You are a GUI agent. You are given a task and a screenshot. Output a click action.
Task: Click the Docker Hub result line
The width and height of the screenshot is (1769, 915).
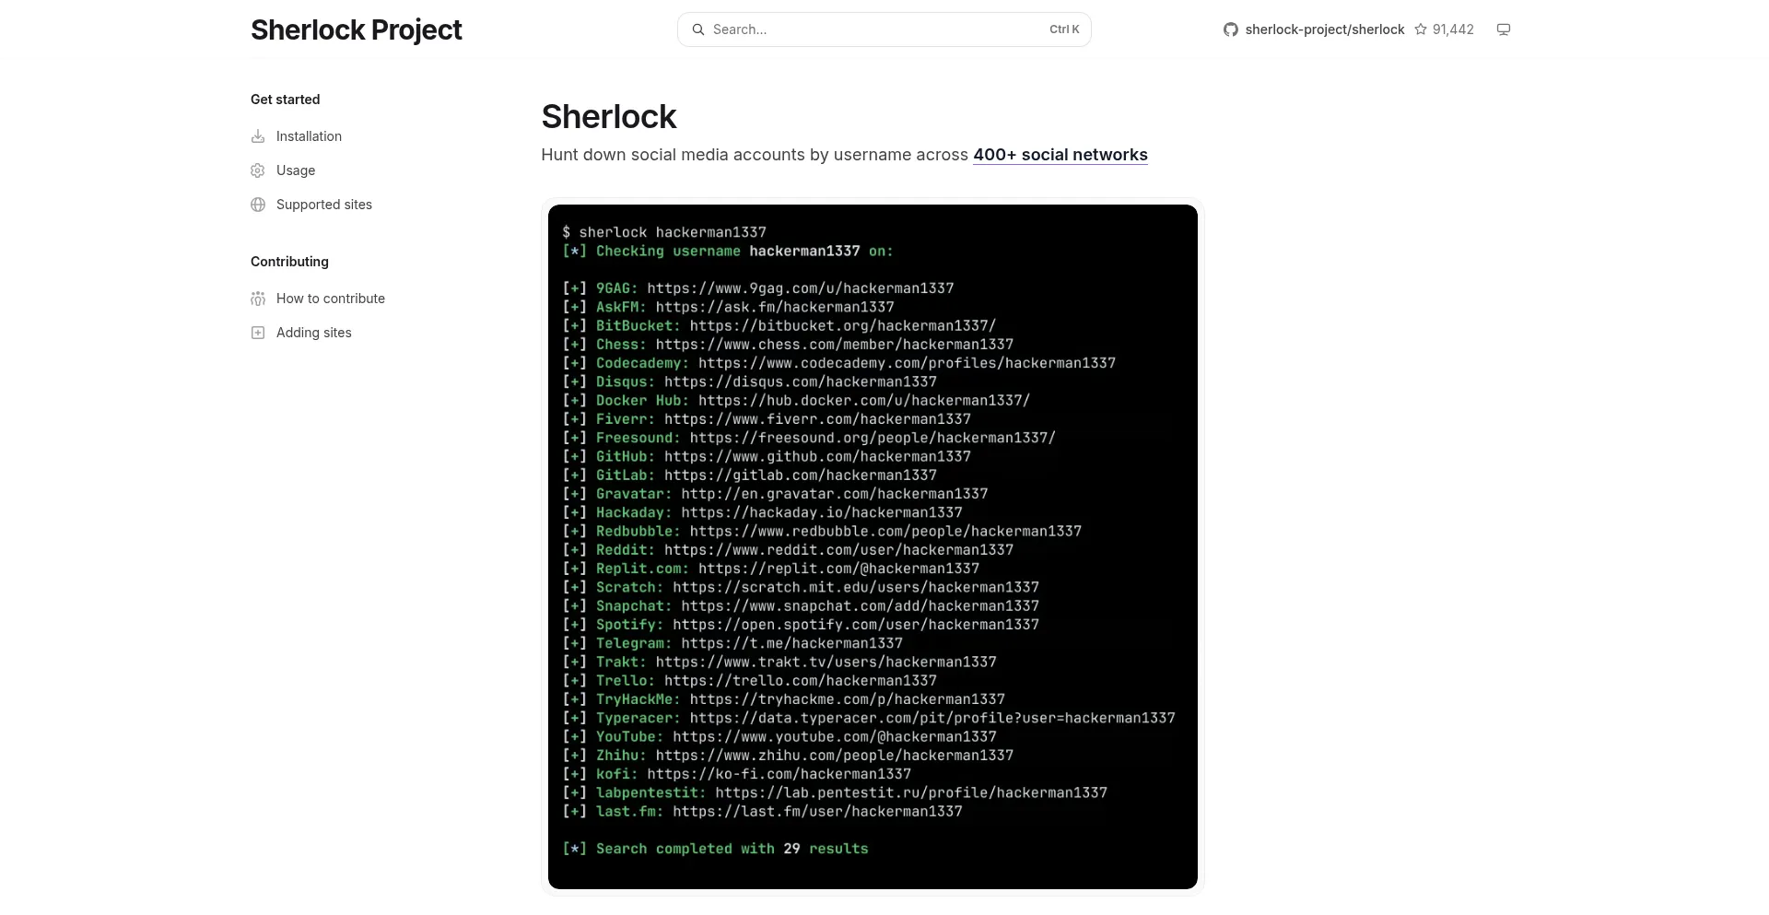[796, 400]
